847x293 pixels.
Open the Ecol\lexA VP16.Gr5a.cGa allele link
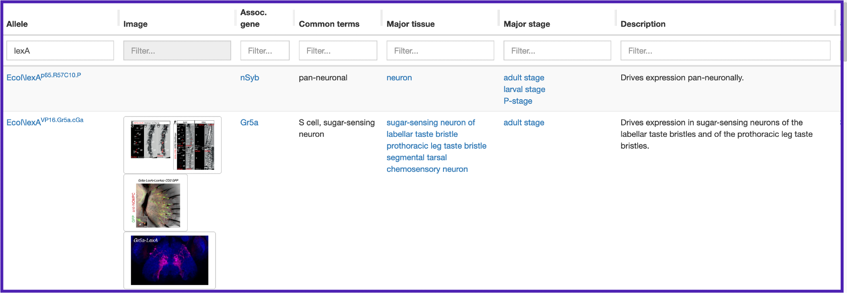tap(45, 122)
